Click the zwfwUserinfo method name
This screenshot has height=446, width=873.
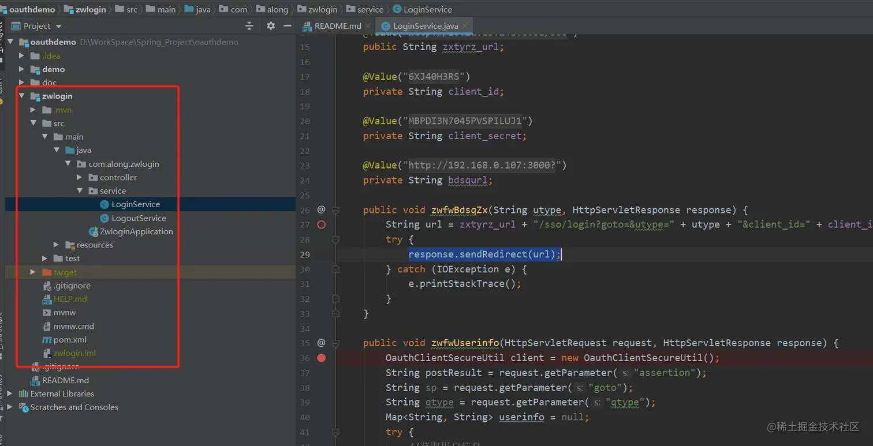point(465,343)
